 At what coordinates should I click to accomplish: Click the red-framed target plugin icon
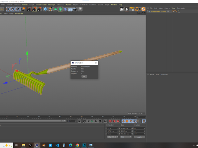pos(122,9)
